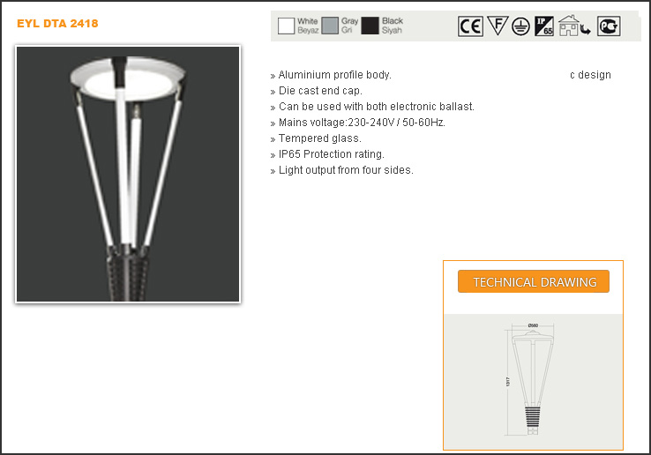Click the F-mark triangle icon
This screenshot has height=455, width=651.
[x=498, y=26]
